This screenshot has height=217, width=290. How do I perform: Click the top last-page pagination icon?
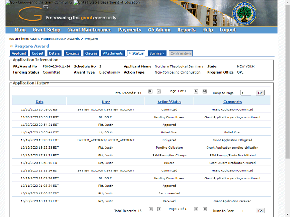point(204,91)
